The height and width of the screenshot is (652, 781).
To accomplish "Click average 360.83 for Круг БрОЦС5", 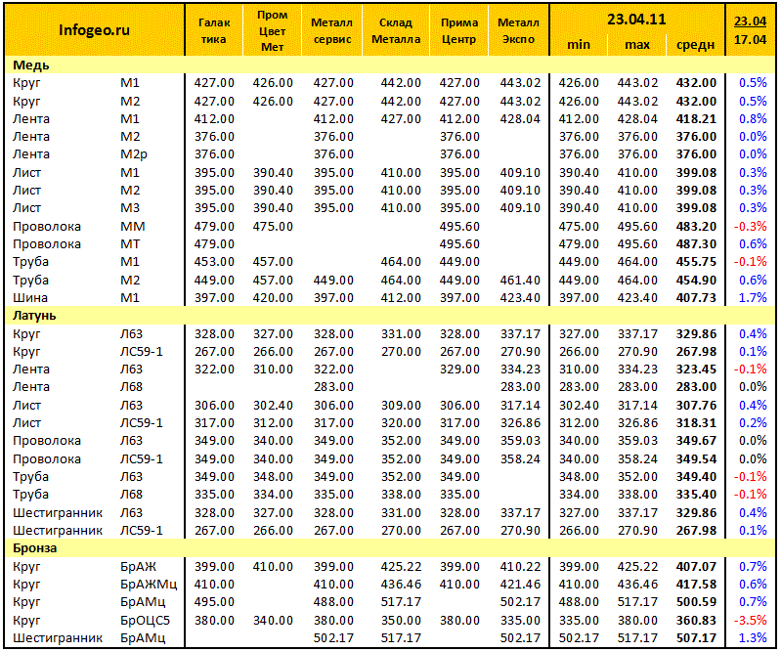I will (x=696, y=621).
